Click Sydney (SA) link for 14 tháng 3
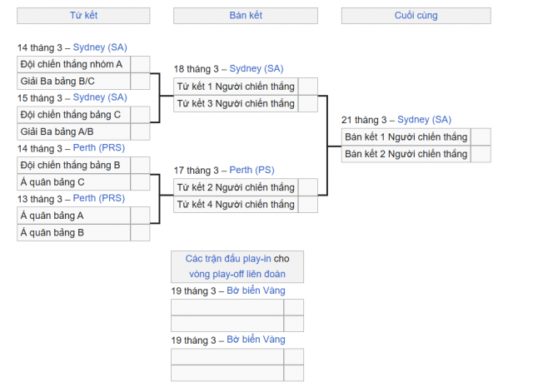 [100, 47]
